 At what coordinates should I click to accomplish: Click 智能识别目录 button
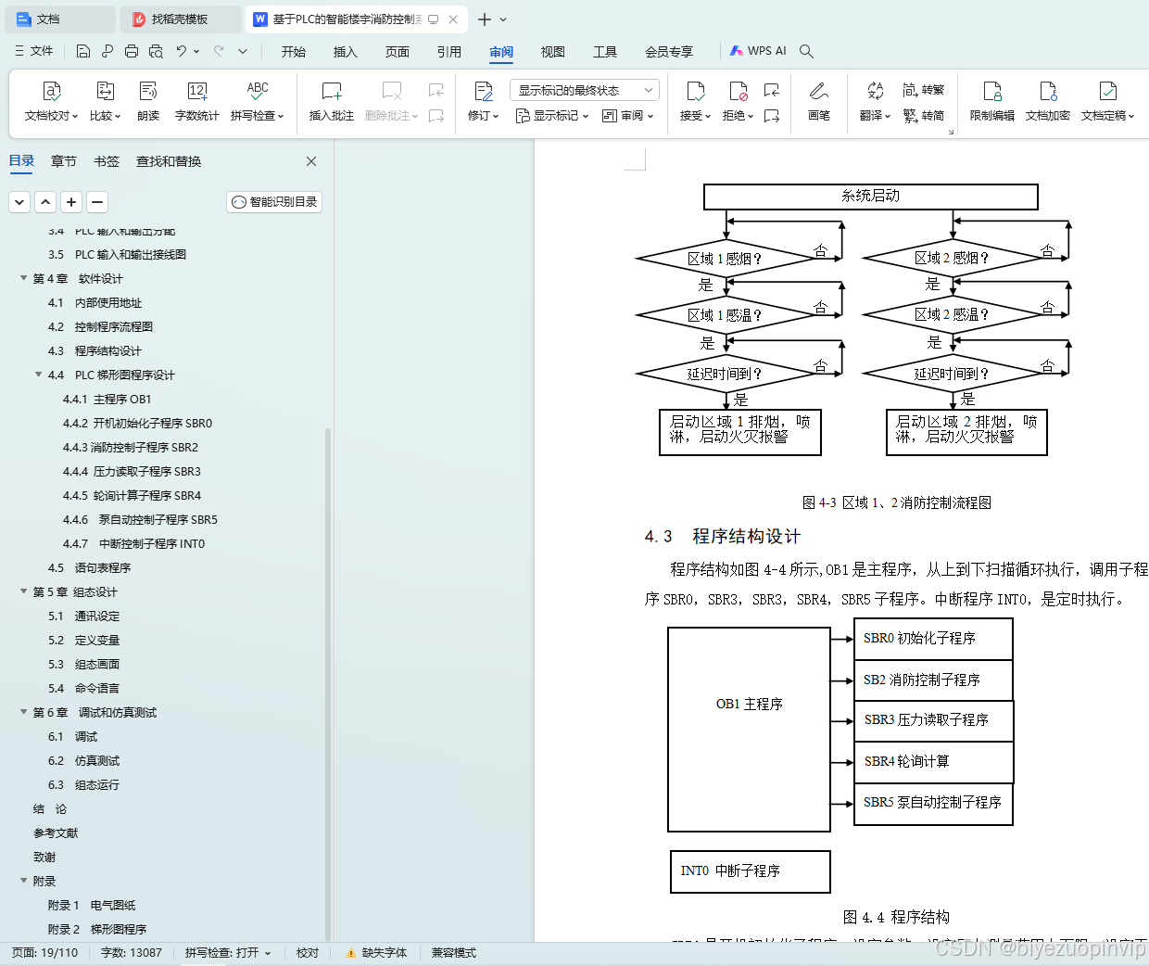point(274,201)
